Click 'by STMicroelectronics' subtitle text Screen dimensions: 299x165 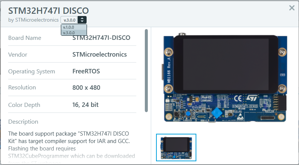coord(33,20)
